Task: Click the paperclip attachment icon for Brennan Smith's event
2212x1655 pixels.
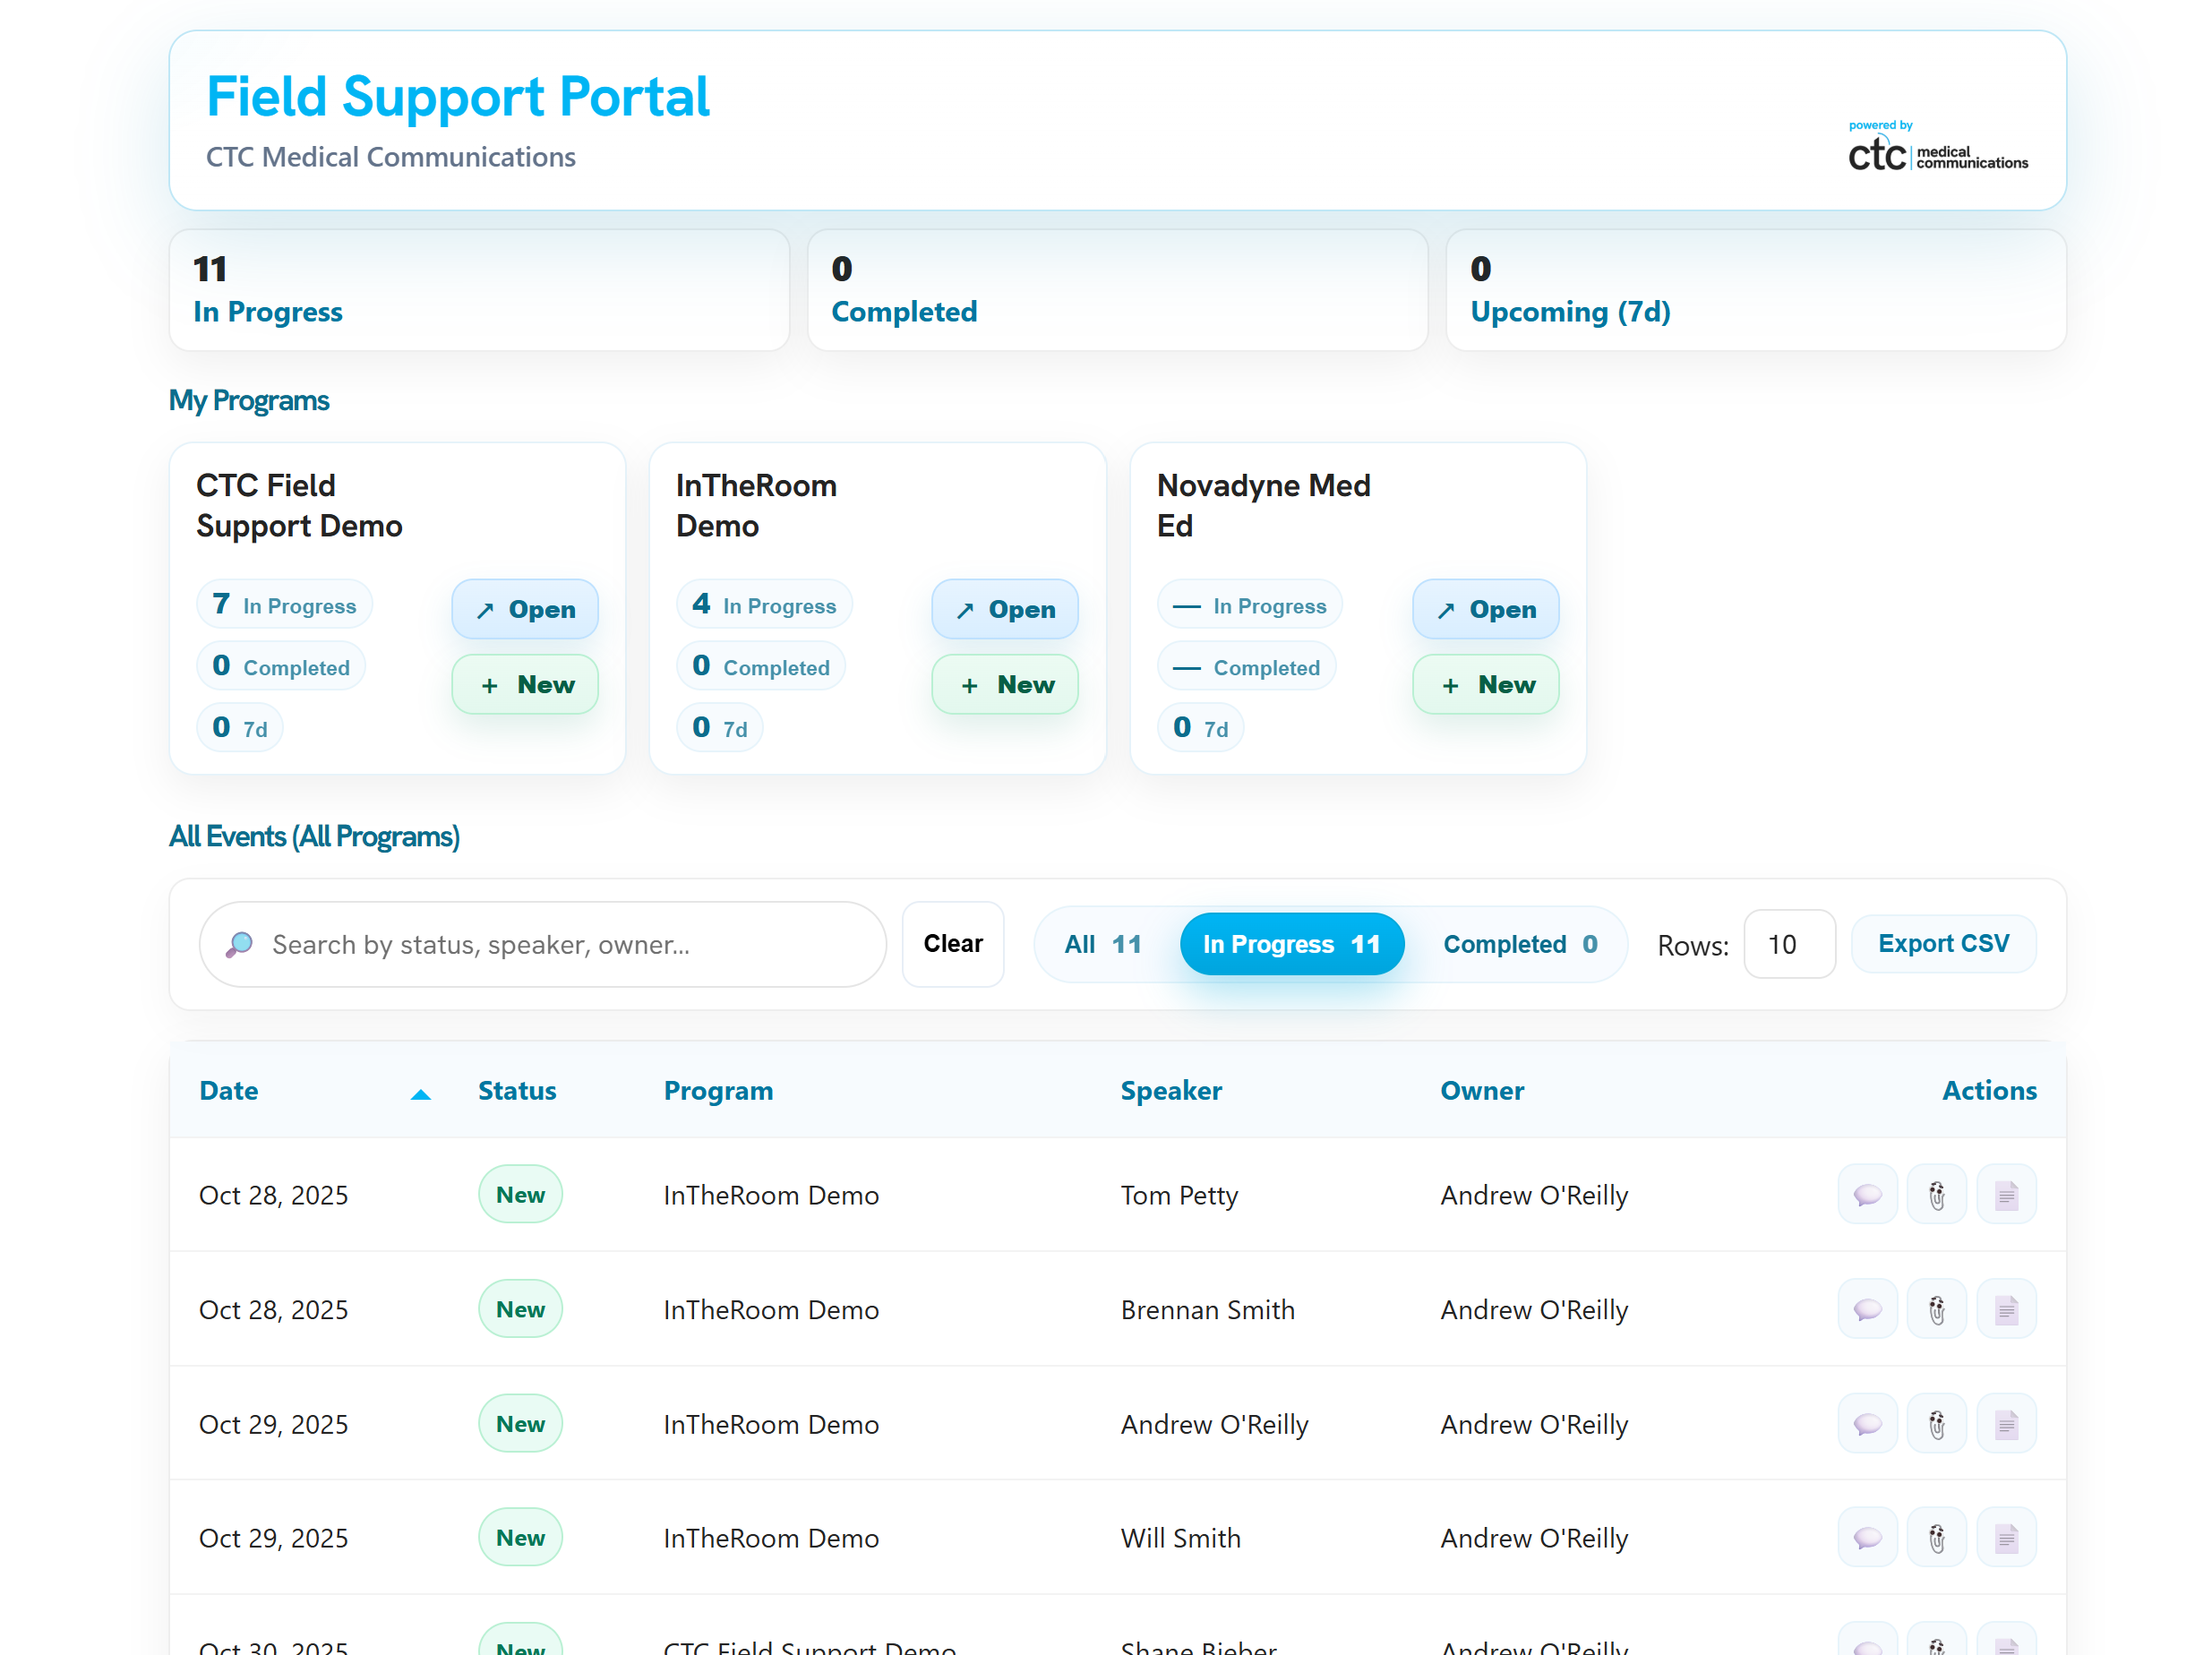Action: 1936,1308
